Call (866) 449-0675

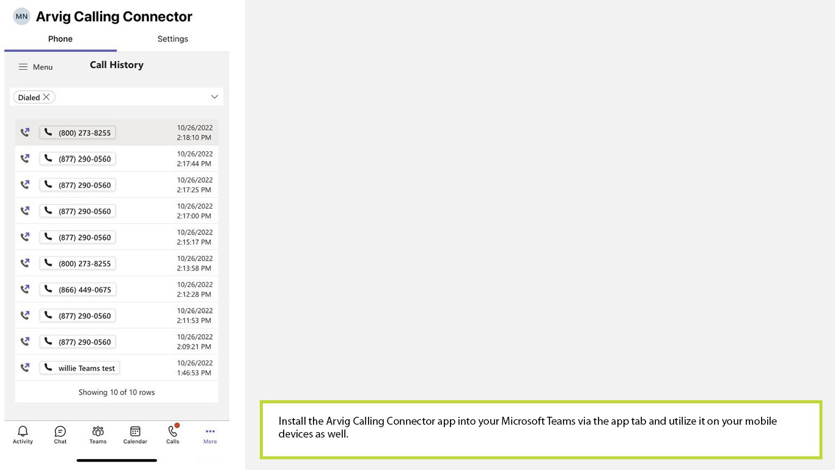[x=78, y=289]
